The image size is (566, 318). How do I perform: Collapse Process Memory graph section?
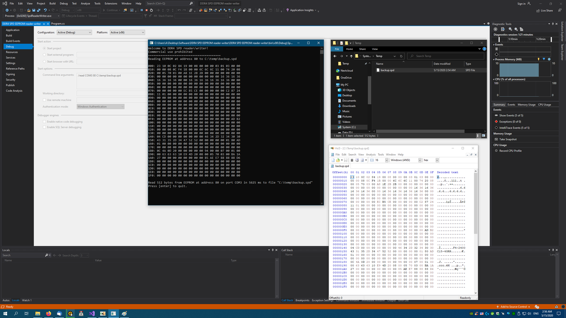point(495,59)
